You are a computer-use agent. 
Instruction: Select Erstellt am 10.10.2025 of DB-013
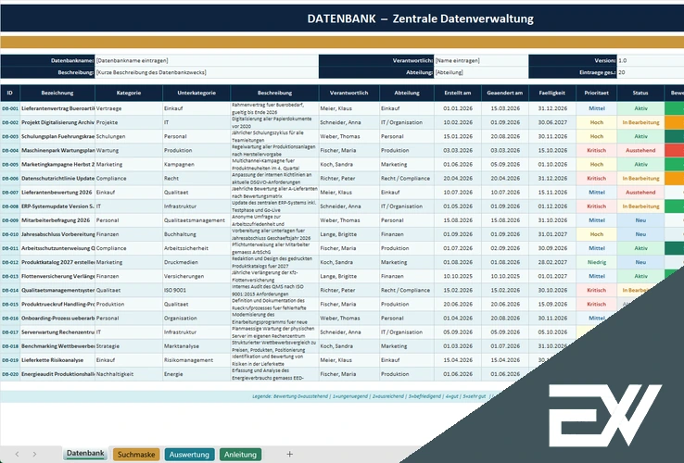[458, 276]
